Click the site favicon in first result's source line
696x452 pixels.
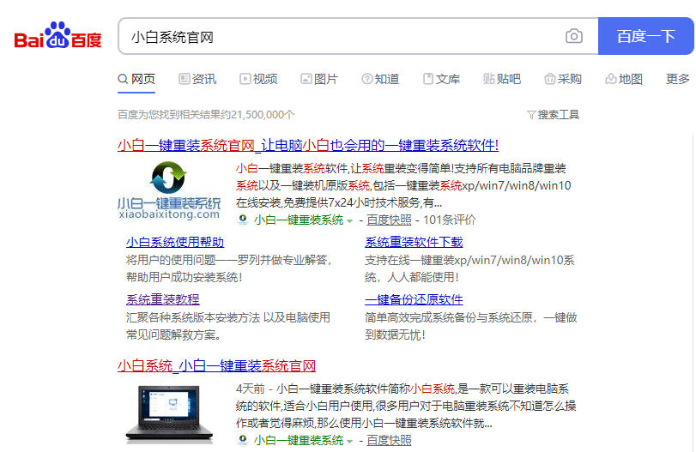tap(243, 220)
